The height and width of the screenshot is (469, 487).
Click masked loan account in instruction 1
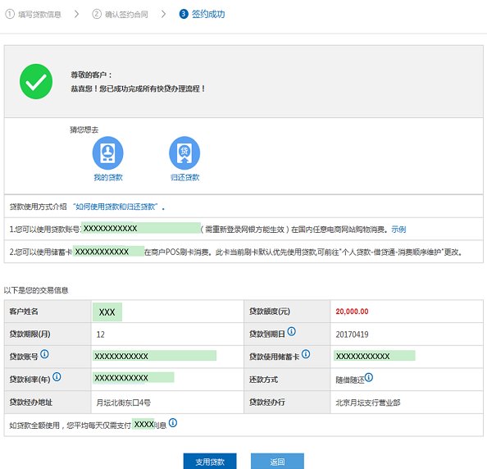pos(141,228)
